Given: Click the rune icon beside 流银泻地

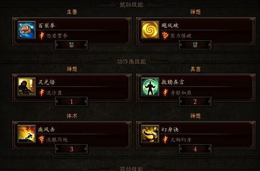Looking at the screenshot, I should [41, 139].
